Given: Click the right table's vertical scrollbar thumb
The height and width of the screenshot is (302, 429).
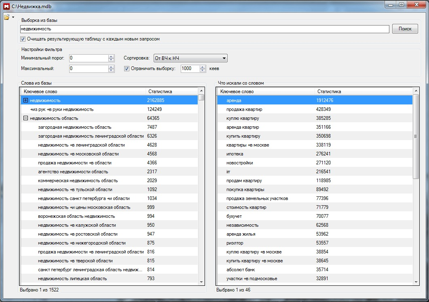Looking at the screenshot, I should pyautogui.click(x=416, y=137).
